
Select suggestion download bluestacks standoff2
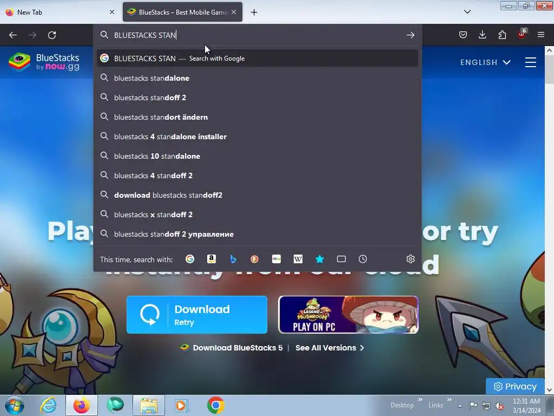click(x=257, y=195)
